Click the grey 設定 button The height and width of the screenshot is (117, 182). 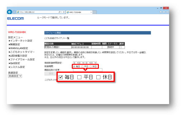(51, 73)
